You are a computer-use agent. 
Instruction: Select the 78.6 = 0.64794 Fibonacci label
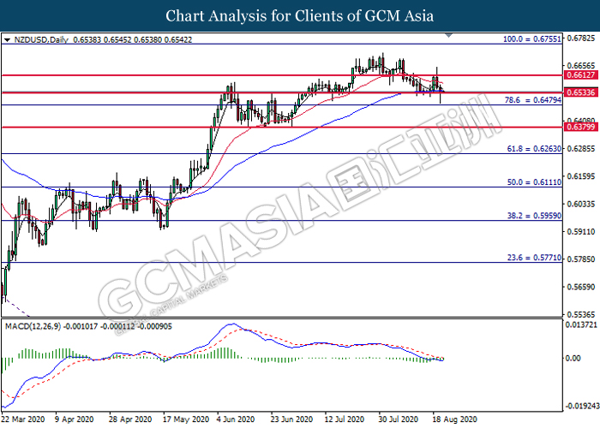click(533, 100)
